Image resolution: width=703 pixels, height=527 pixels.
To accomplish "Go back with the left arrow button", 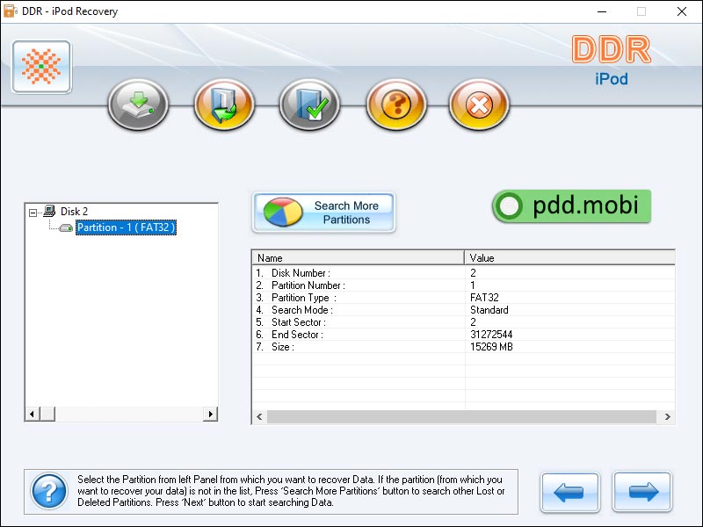I will (x=569, y=494).
